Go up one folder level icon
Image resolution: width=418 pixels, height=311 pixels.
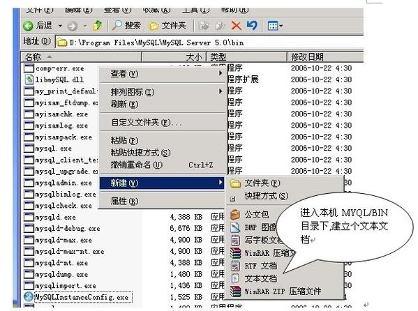(x=97, y=26)
